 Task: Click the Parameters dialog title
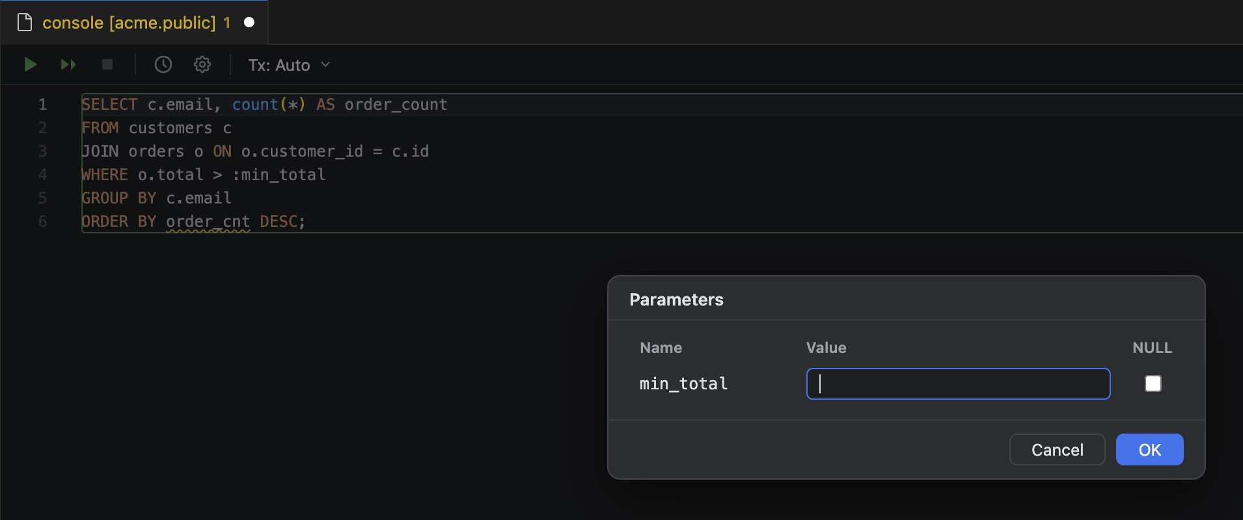pos(676,300)
